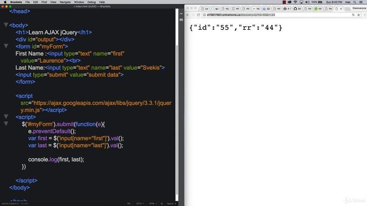
Task: Switch to the first browser tab labeled Le
Action: pos(204,9)
